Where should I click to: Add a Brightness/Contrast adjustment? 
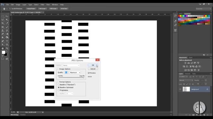click(185, 63)
